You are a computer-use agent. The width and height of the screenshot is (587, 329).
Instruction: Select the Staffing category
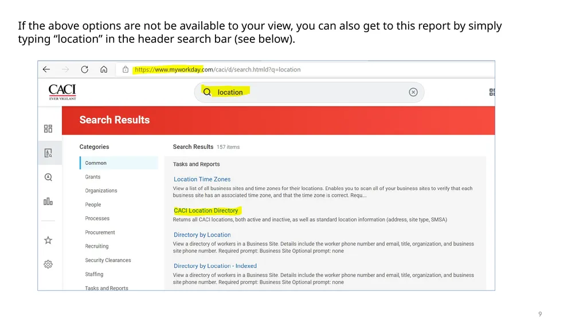tap(94, 274)
